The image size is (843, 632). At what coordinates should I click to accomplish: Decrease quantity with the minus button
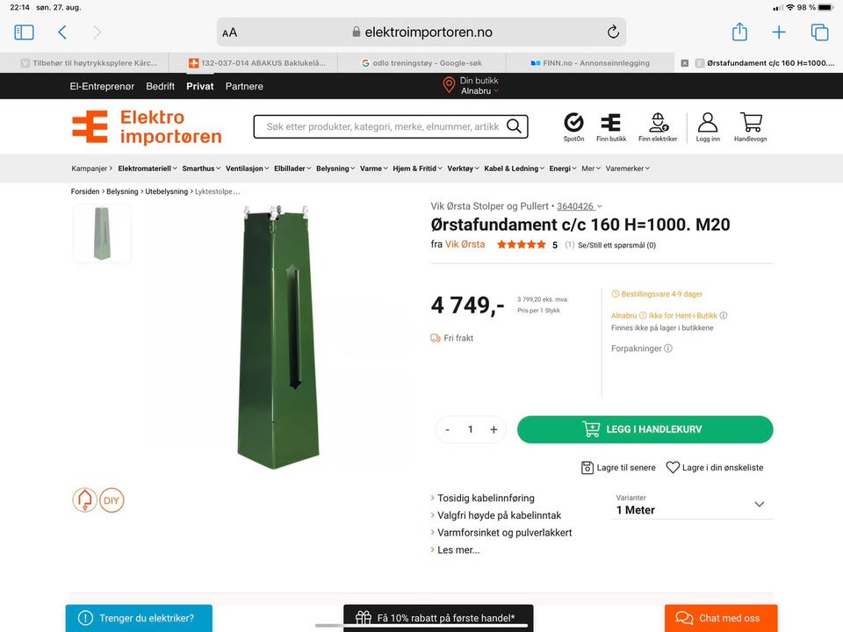coord(447,429)
